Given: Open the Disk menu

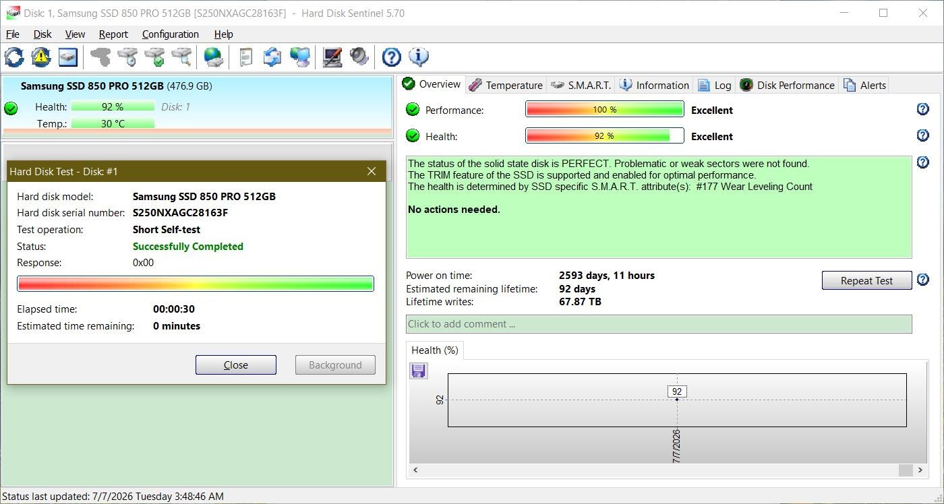Looking at the screenshot, I should coord(42,34).
